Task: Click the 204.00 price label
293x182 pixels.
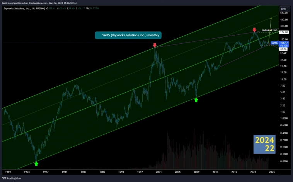Action: [284, 32]
